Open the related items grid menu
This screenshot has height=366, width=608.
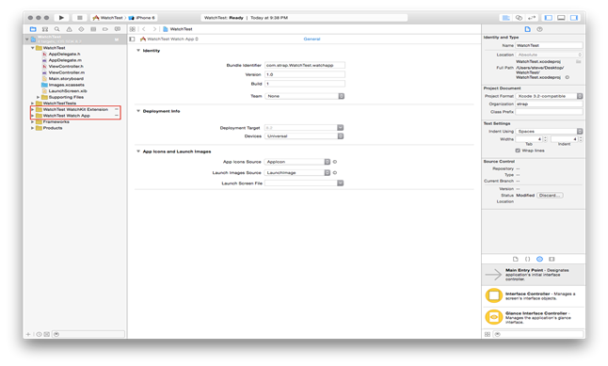click(133, 29)
